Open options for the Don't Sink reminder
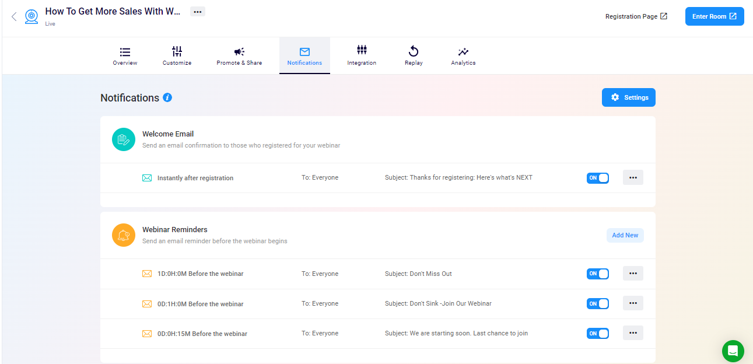 point(633,303)
